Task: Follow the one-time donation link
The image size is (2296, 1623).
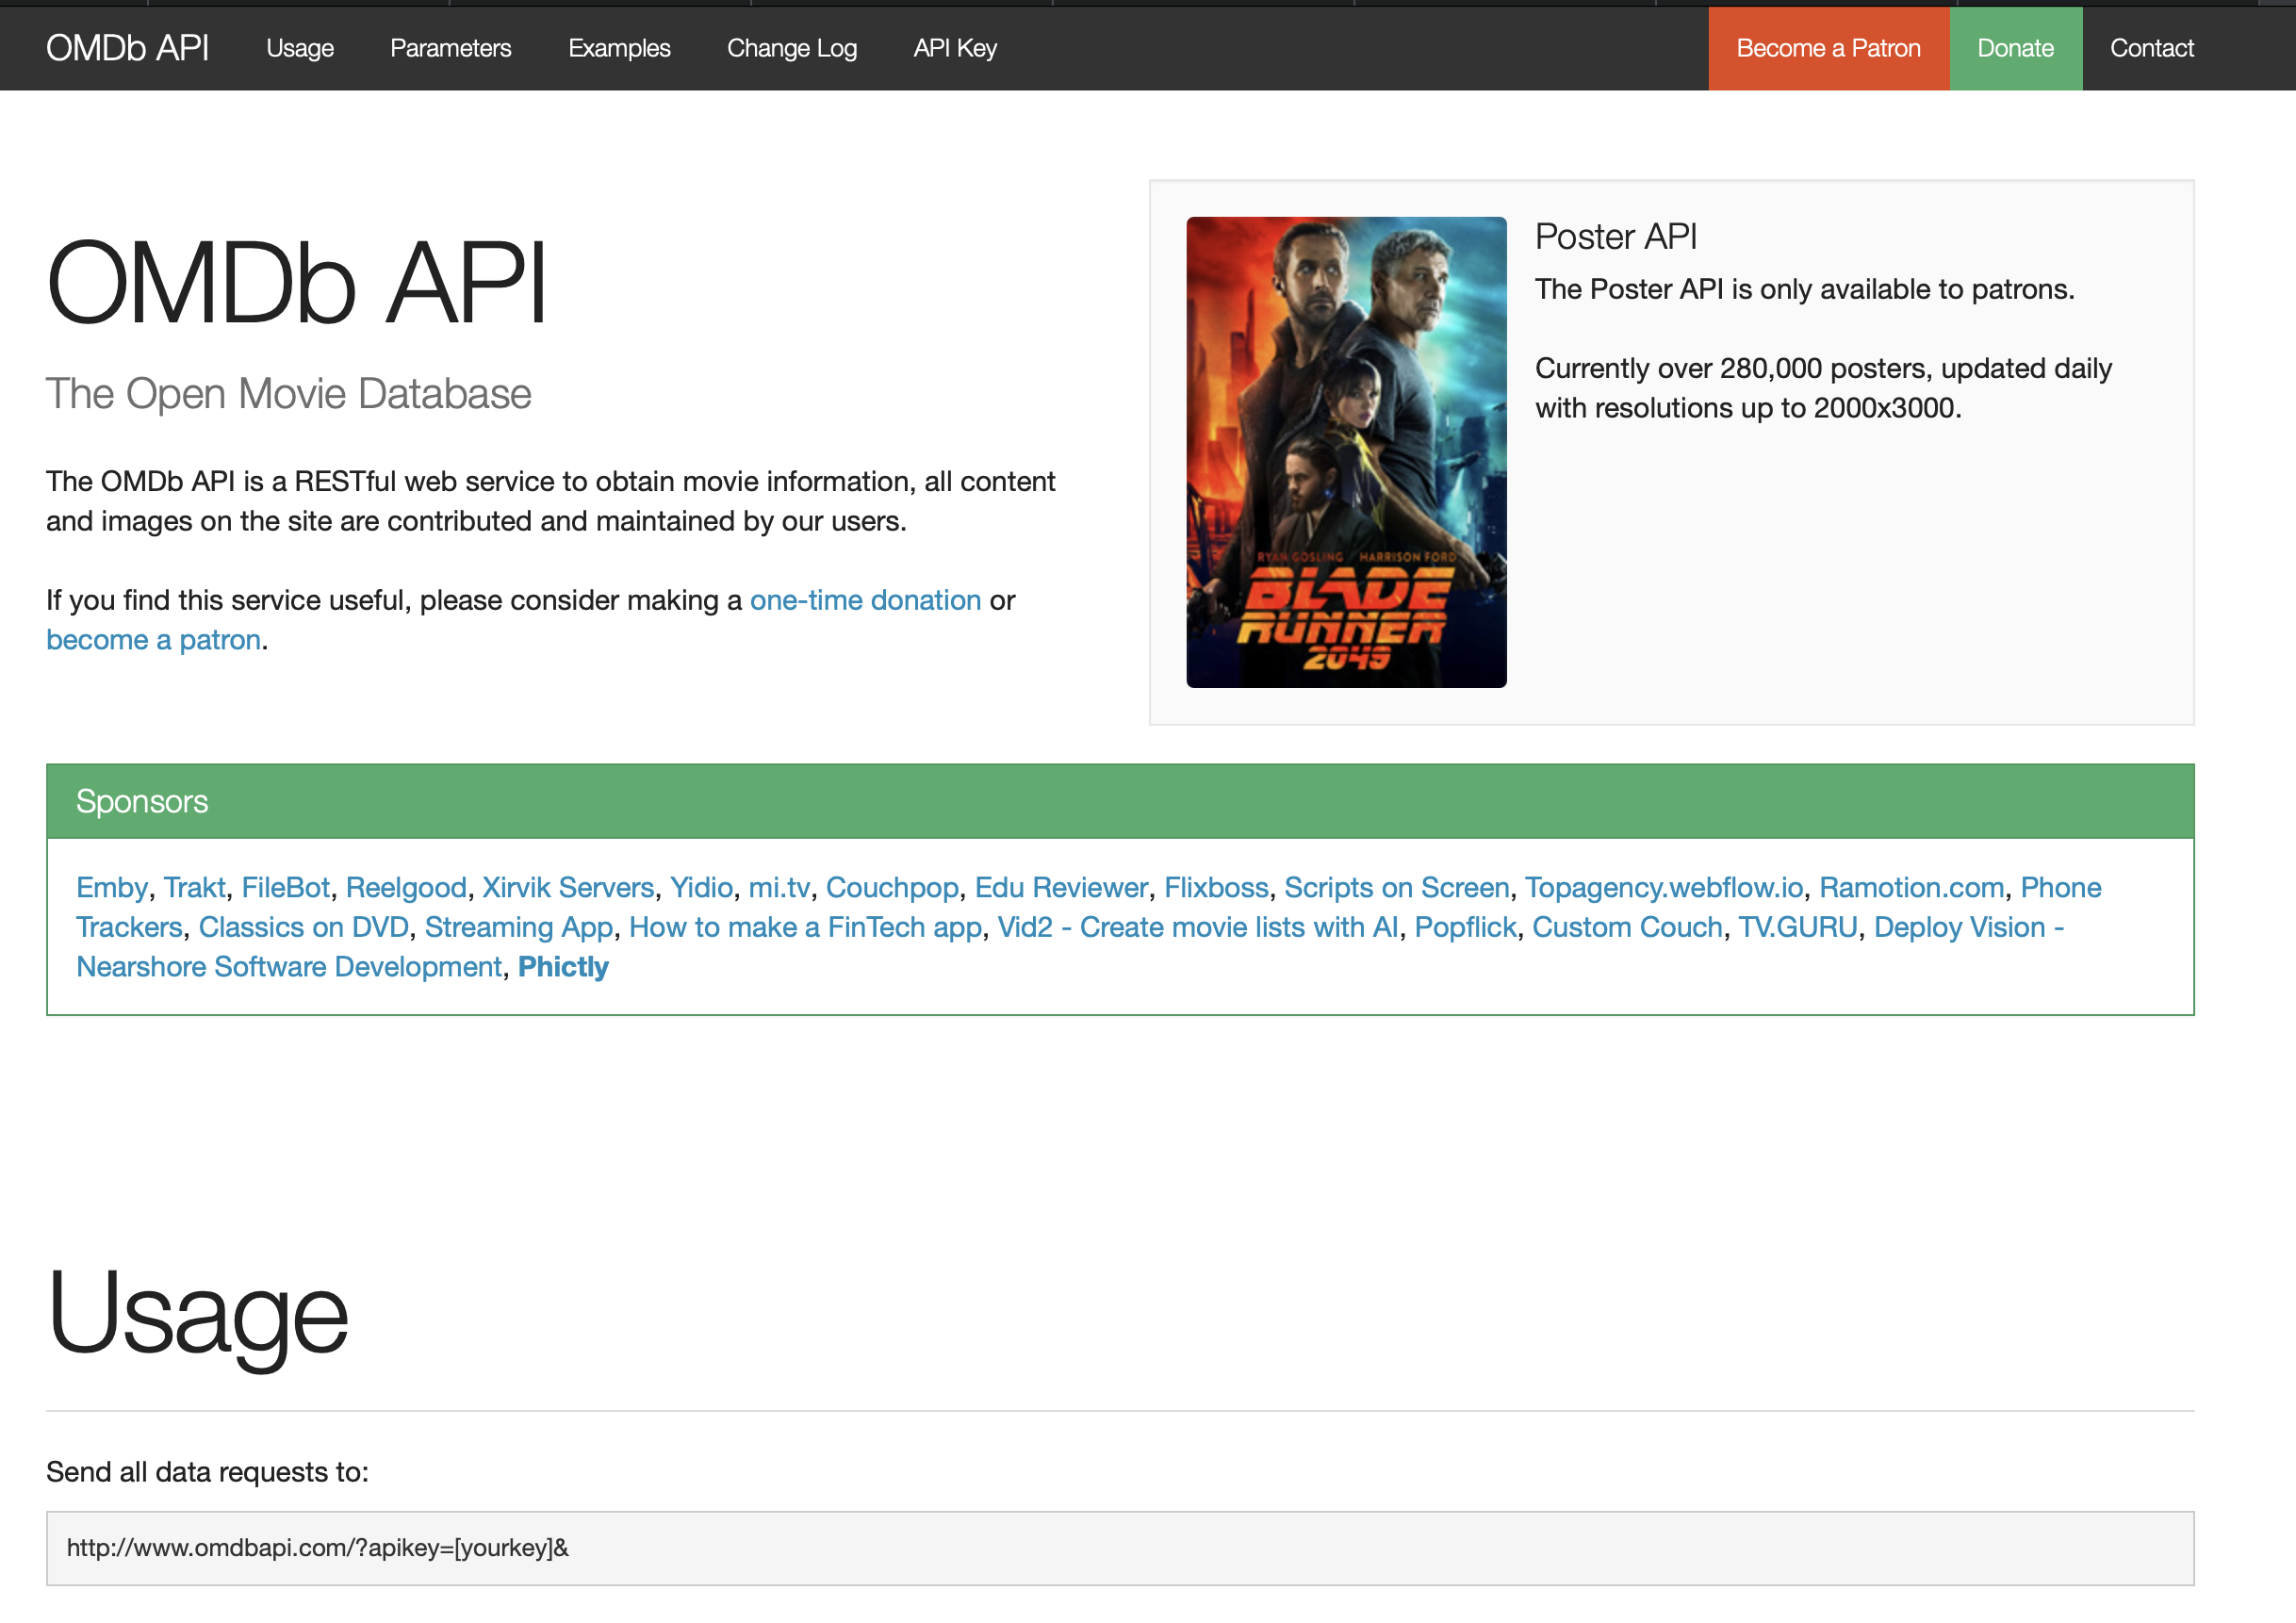Action: [865, 600]
